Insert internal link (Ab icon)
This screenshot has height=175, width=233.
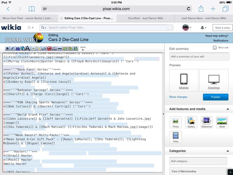coord(18,48)
